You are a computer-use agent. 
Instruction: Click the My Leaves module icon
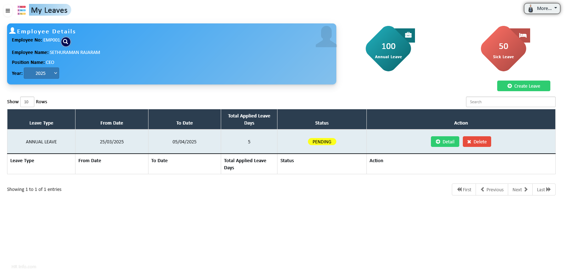tap(22, 10)
